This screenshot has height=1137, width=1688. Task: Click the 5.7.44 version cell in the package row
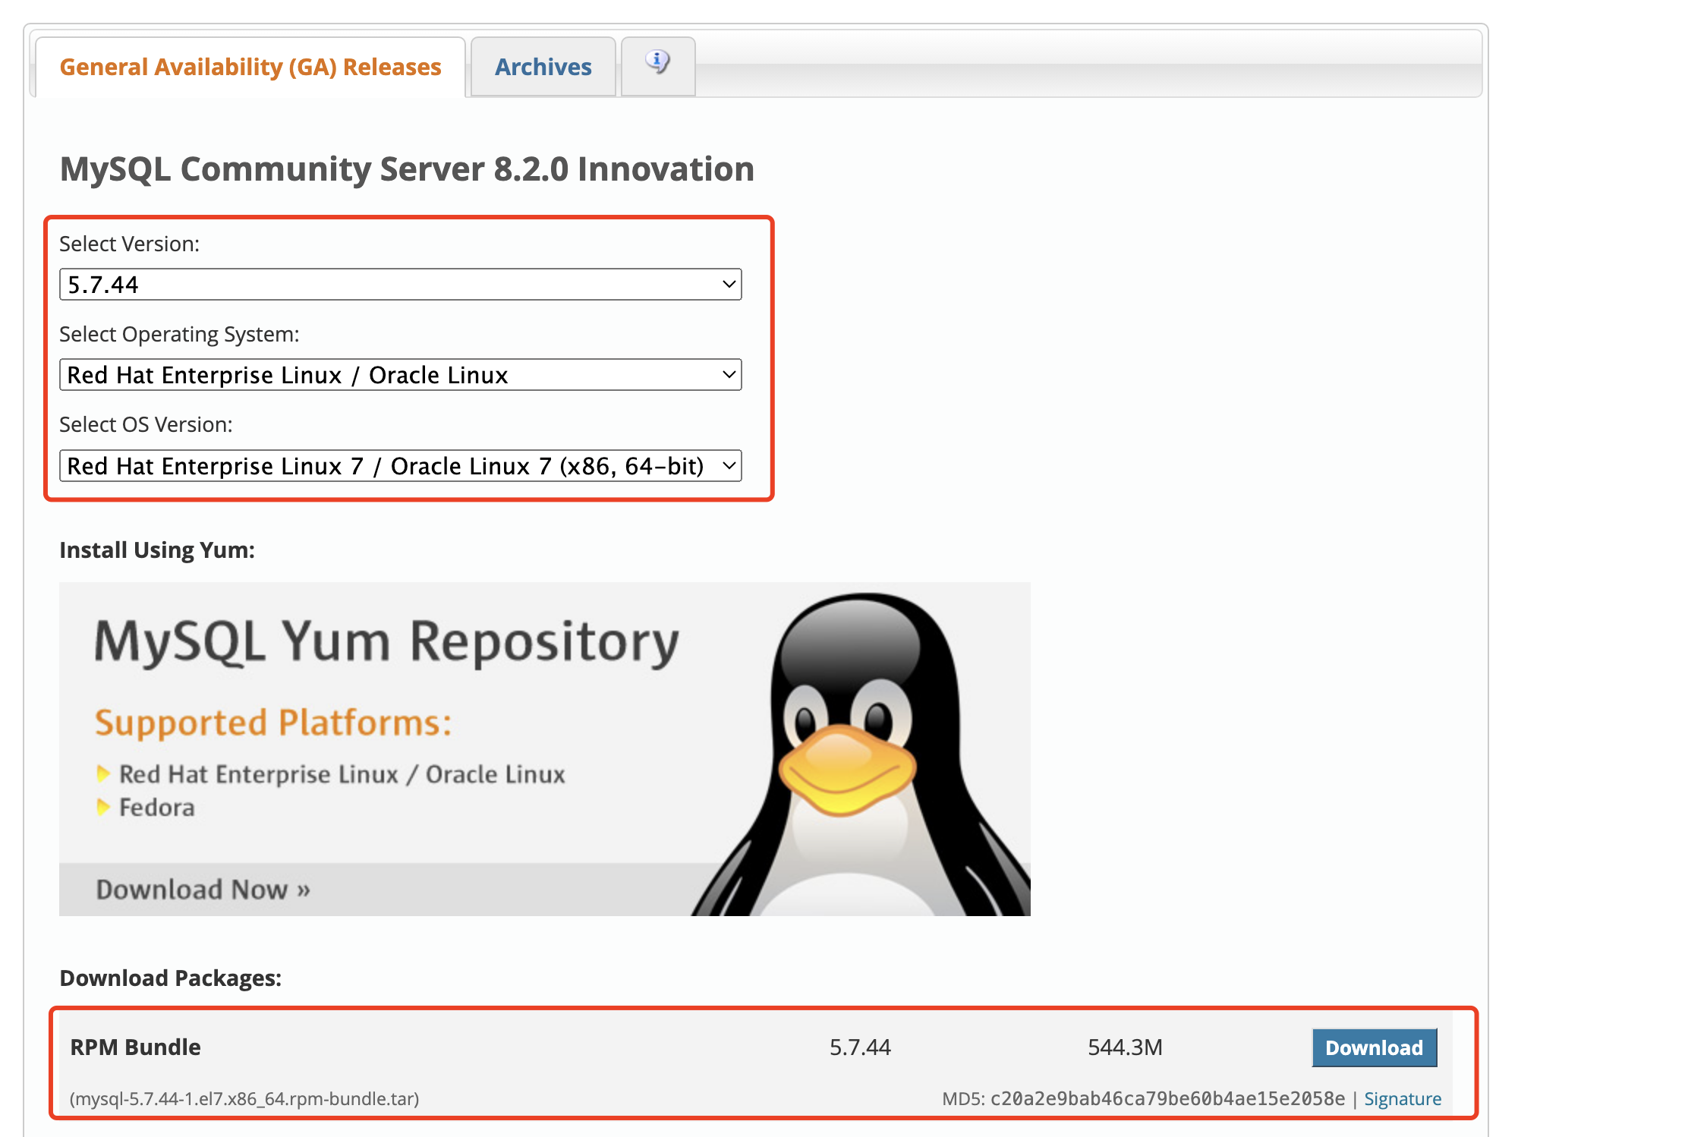click(860, 1047)
